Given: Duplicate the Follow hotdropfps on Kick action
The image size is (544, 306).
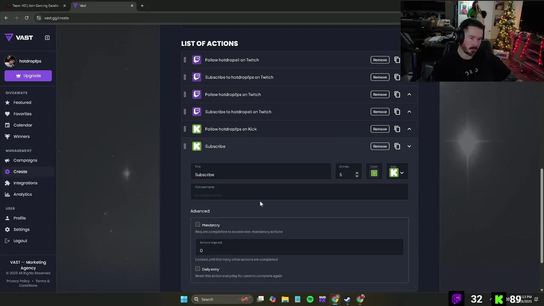Looking at the screenshot, I should 397,129.
